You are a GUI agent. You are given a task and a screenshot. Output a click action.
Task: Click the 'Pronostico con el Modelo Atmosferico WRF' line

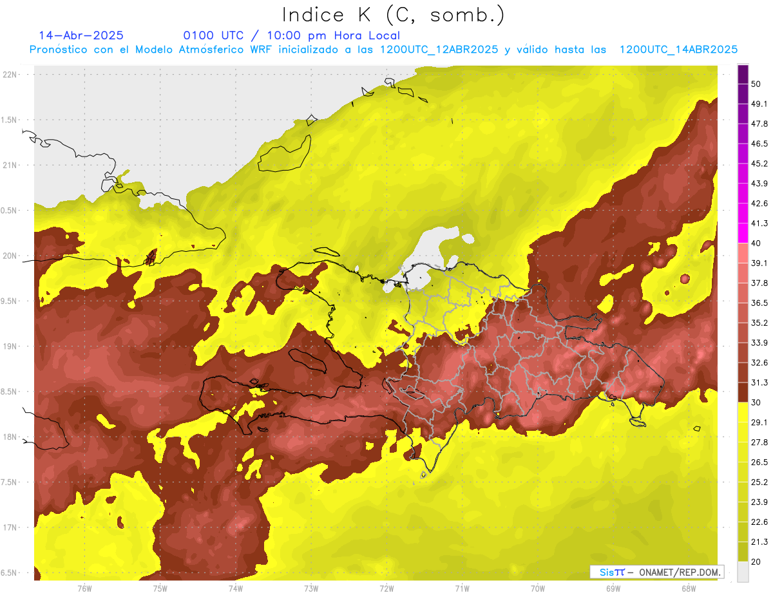coord(383,50)
